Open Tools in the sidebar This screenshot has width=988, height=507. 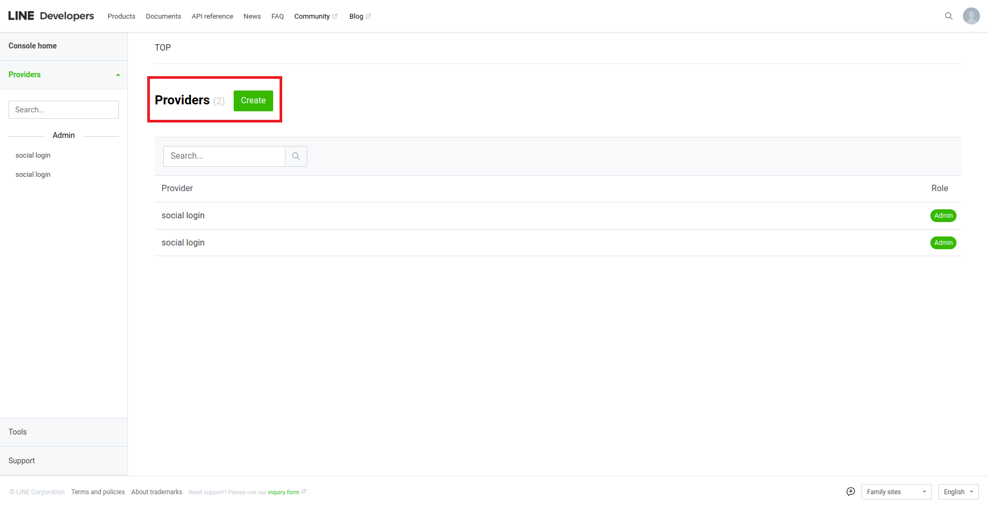click(18, 432)
